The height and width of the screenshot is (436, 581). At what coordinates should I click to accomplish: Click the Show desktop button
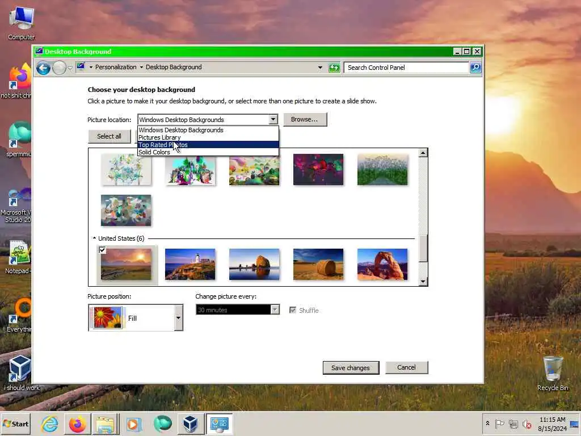575,424
